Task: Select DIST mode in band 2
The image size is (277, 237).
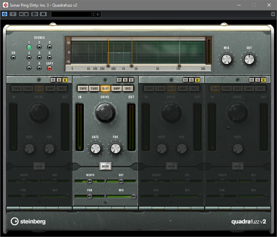Action: click(105, 88)
